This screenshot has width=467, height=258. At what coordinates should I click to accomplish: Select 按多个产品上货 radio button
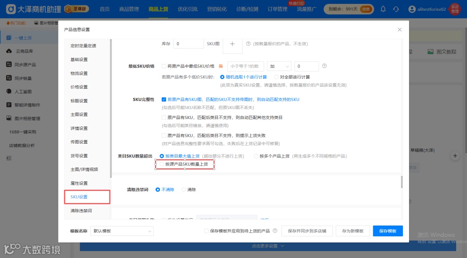[x=256, y=156]
